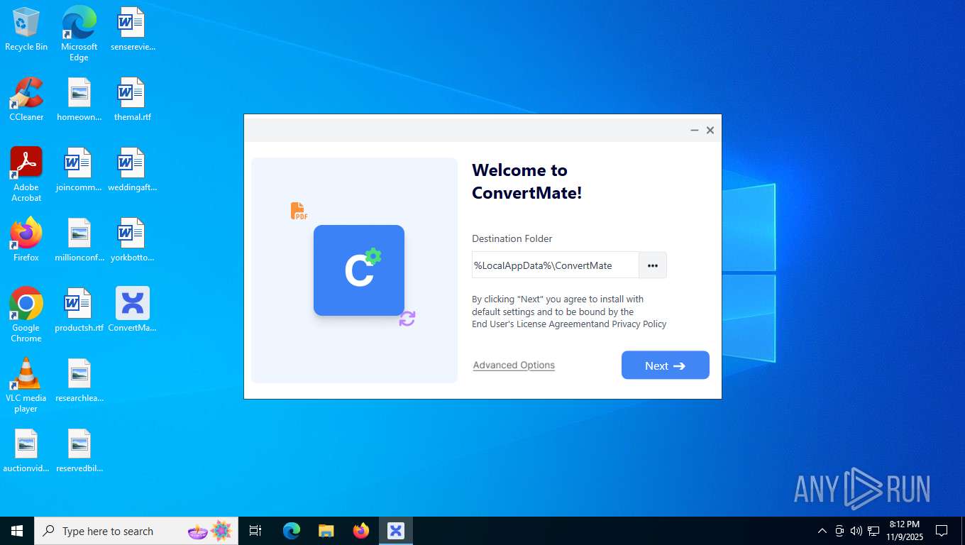Select the auctionvid... image file icon
965x545 pixels.
coord(26,451)
